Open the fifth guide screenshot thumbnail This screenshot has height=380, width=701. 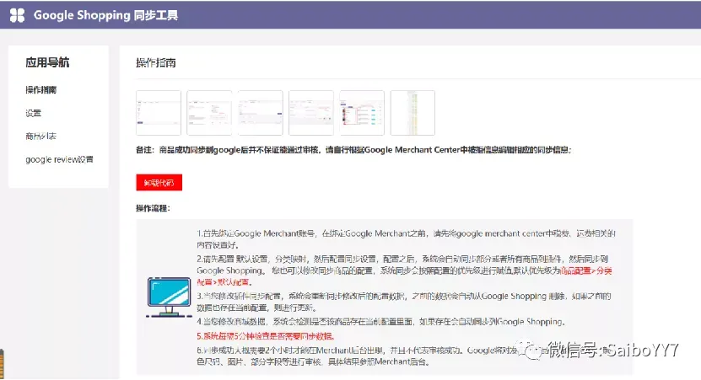tap(362, 113)
